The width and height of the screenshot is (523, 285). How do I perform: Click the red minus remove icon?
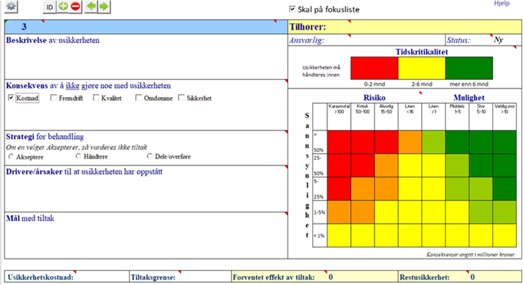tap(75, 6)
